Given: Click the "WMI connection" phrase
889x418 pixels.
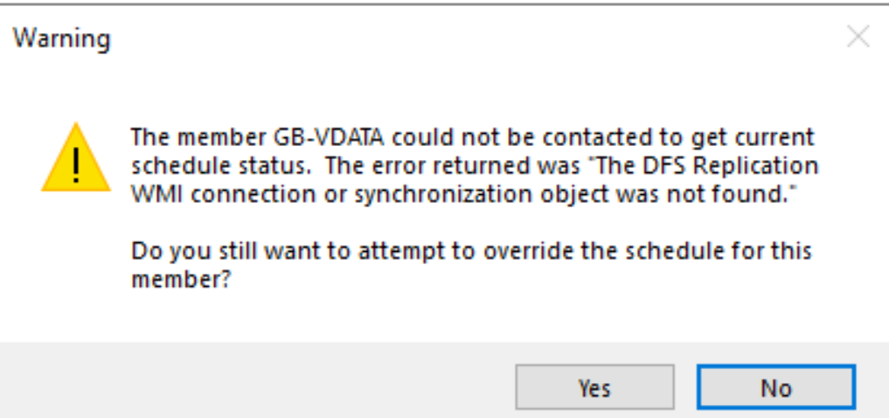Looking at the screenshot, I should [x=203, y=194].
